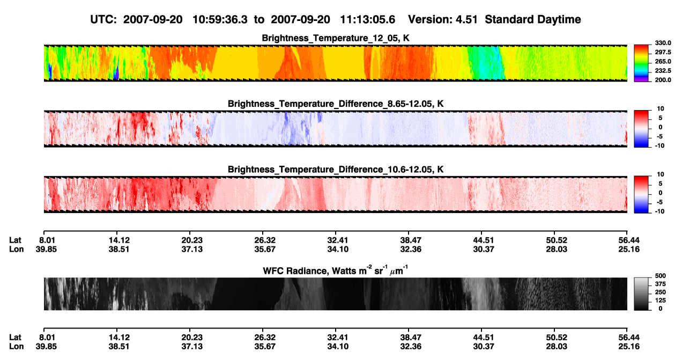Click the WFC Radiance panel title
This screenshot has height=358, width=697.
[336, 271]
